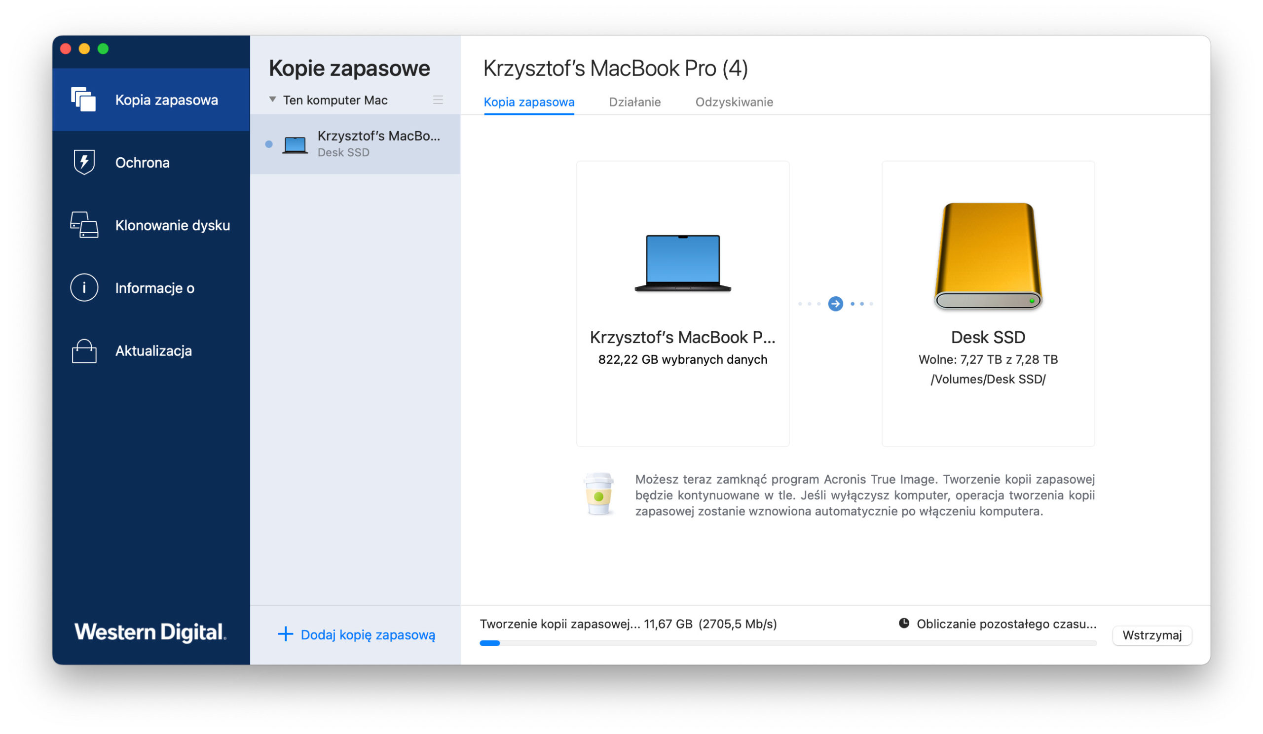Switch to the Kopia zapasowa tab

(x=529, y=102)
